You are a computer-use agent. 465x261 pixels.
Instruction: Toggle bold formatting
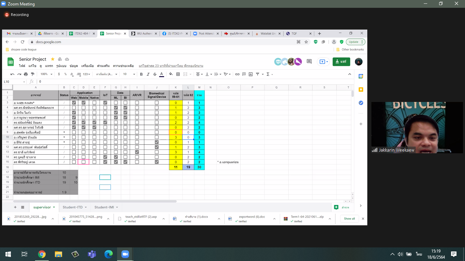(x=141, y=74)
